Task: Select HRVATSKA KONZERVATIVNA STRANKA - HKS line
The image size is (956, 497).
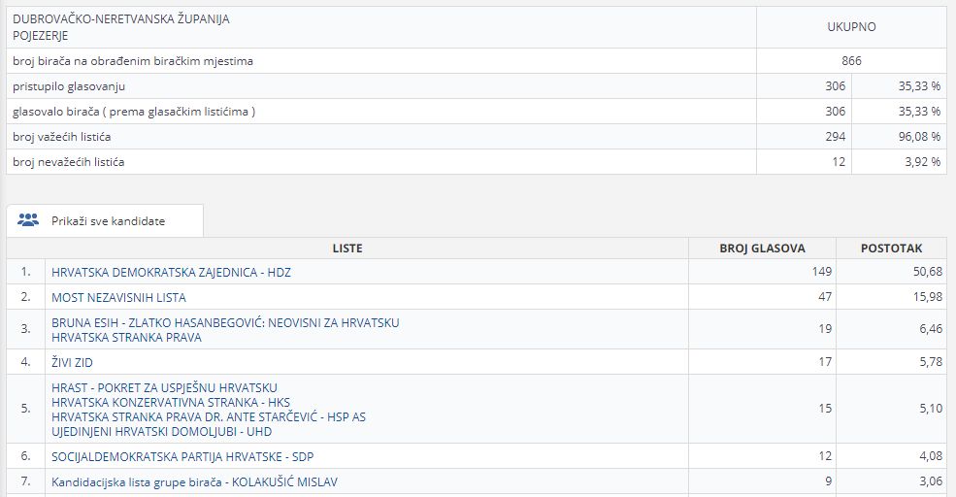Action: pos(171,402)
